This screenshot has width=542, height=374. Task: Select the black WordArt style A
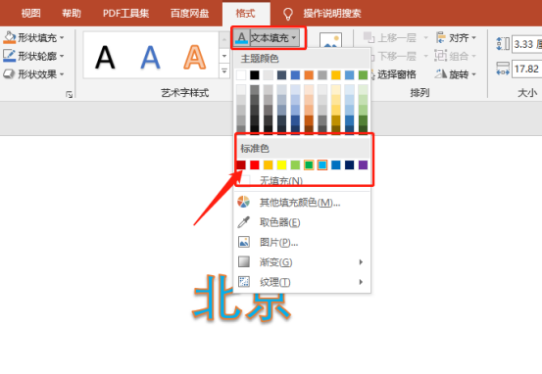[x=105, y=58]
